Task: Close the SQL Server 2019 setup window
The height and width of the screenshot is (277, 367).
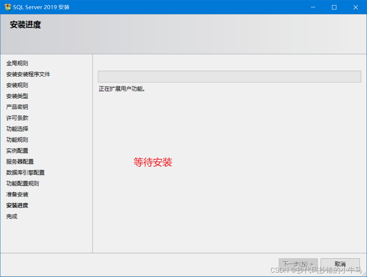Action: pyautogui.click(x=356, y=7)
